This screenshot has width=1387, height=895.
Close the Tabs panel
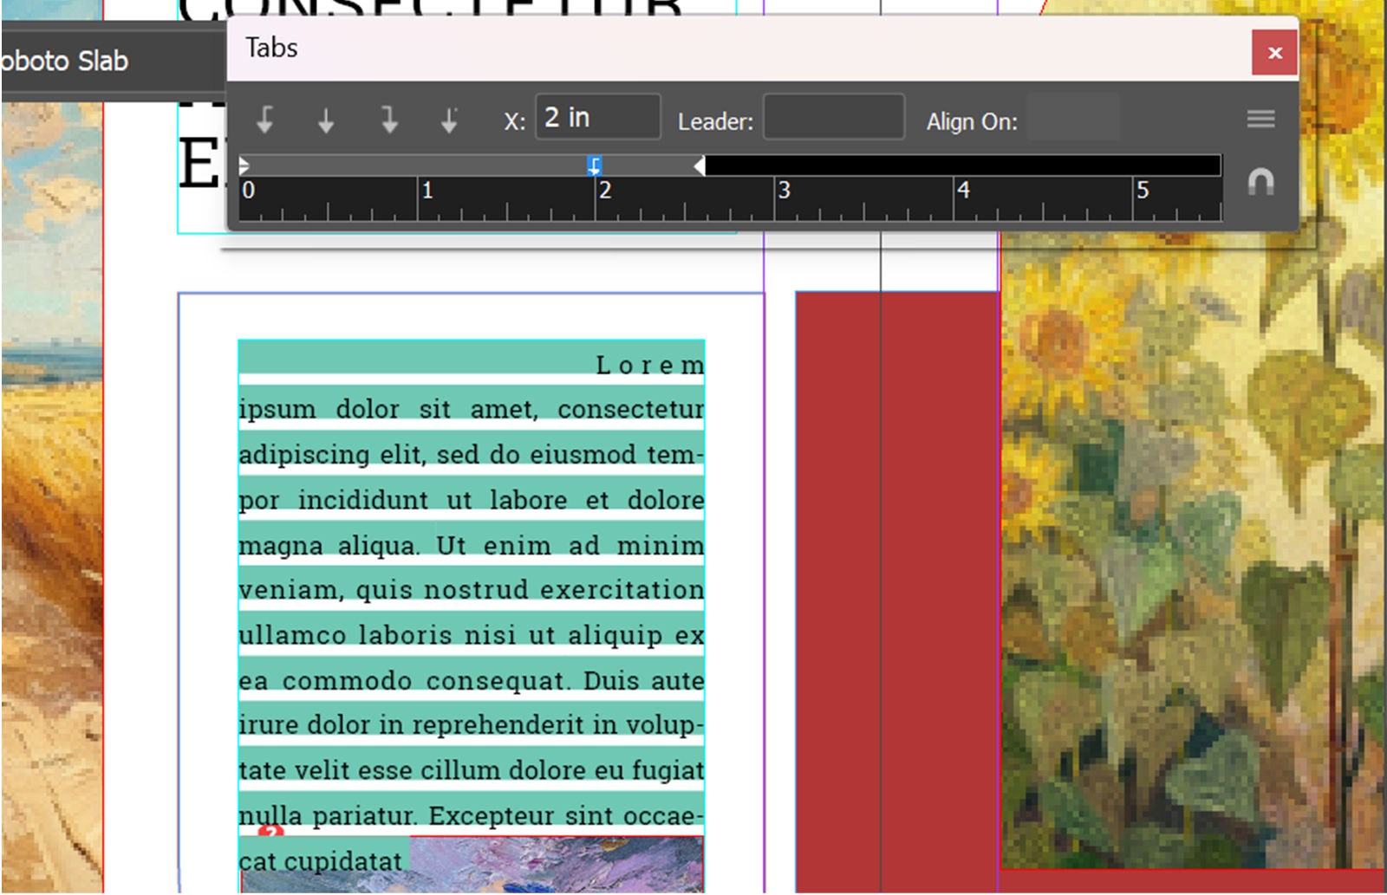click(1274, 53)
